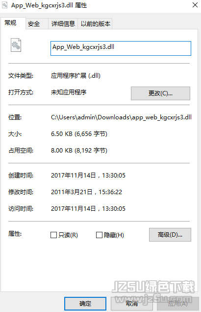Screen dimensions: 201x312
Task: Open 高级(D)... advanced attributes
Action: tap(170, 235)
